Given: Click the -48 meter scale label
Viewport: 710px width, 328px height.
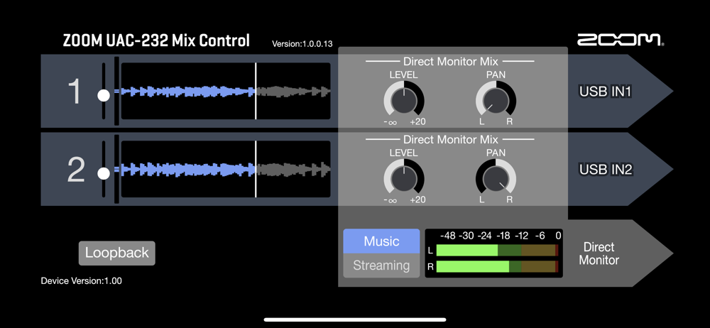Looking at the screenshot, I should (x=447, y=236).
